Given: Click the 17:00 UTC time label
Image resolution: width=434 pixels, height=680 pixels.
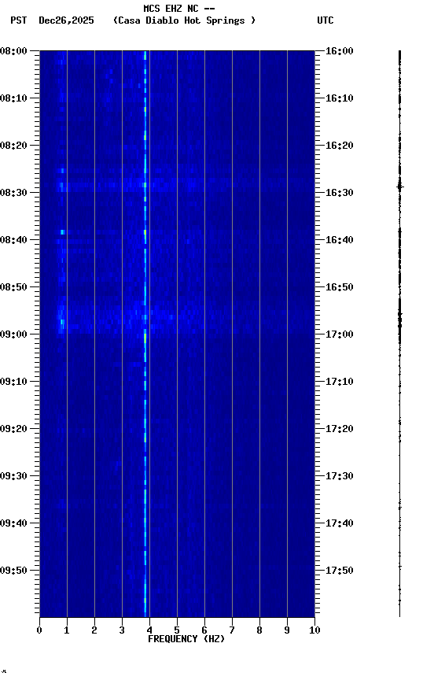Looking at the screenshot, I should point(339,334).
